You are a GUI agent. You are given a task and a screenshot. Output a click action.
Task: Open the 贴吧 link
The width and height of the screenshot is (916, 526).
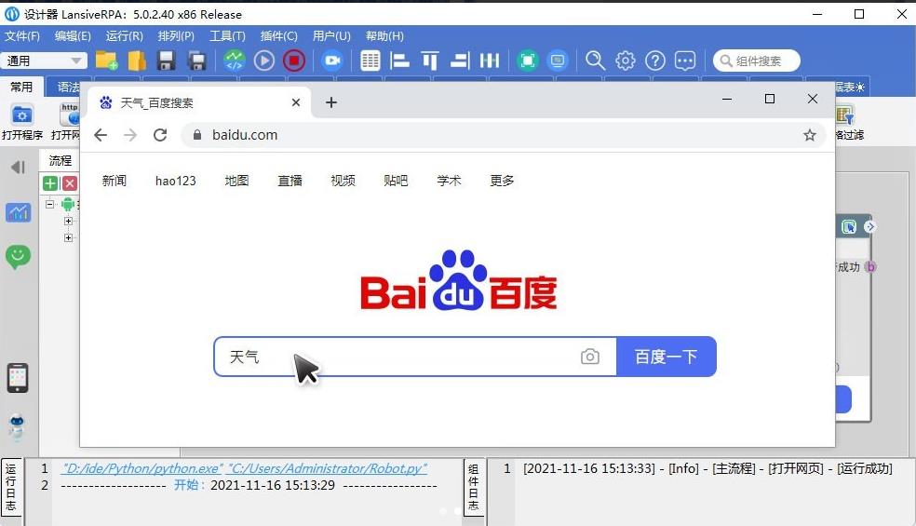(x=396, y=181)
